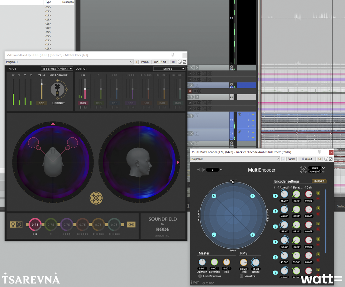Toggle the MultiEncoder bypass checkbox

click(331, 159)
